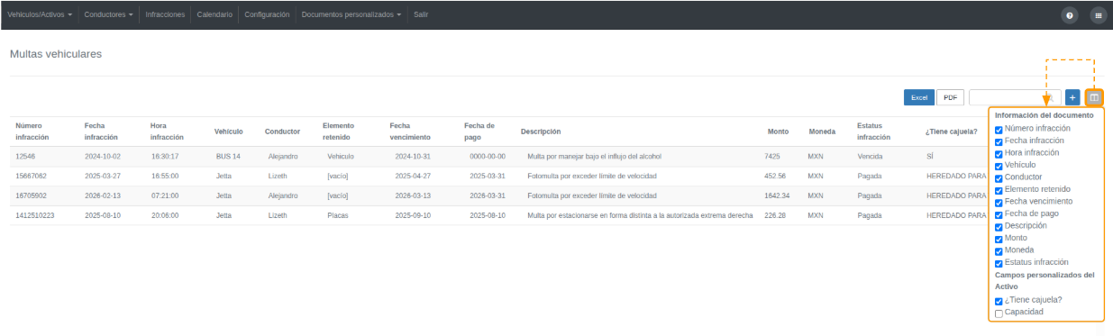Open Calendario menu item

(214, 15)
